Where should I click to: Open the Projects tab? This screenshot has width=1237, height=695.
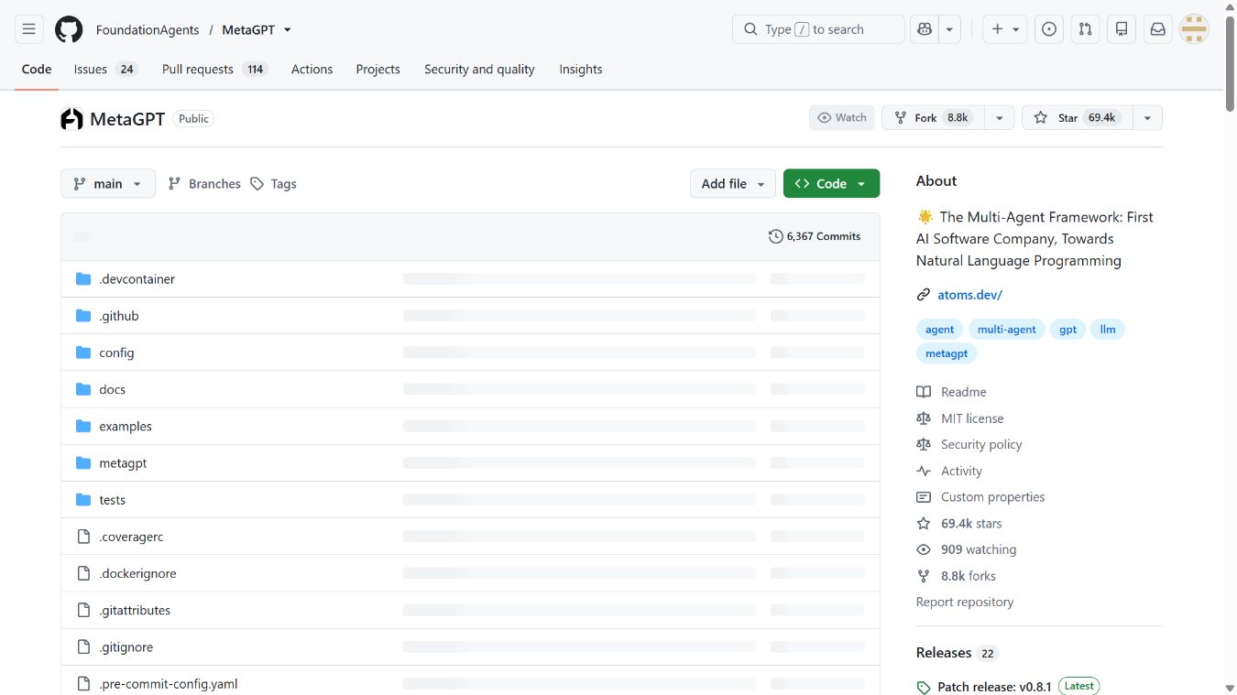click(x=378, y=70)
